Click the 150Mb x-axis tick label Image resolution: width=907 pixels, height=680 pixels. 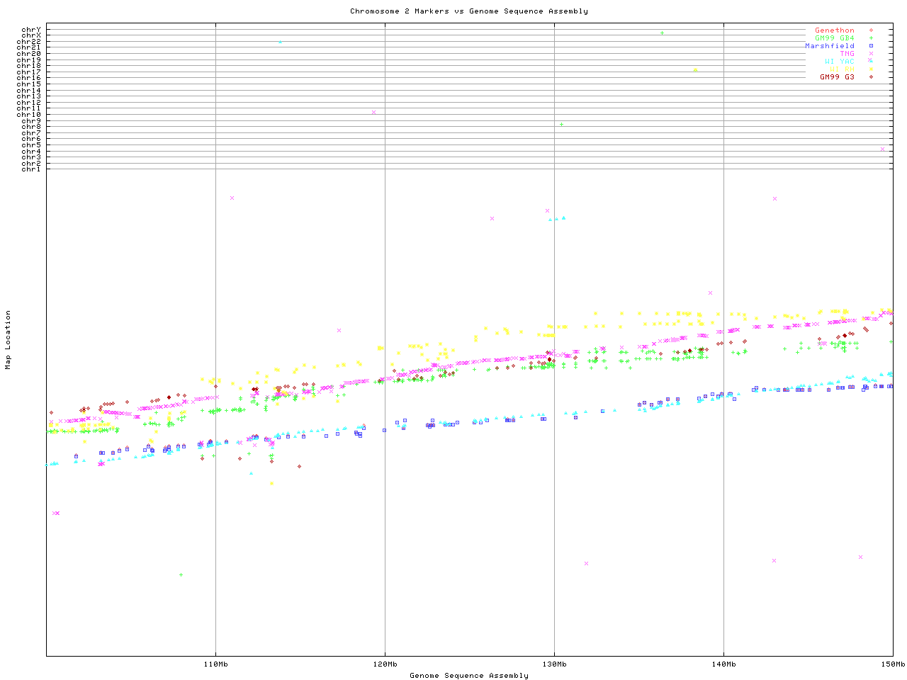pos(892,664)
